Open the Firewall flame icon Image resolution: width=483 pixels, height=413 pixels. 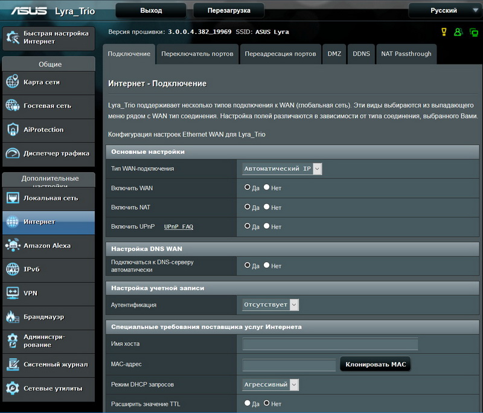[13, 317]
